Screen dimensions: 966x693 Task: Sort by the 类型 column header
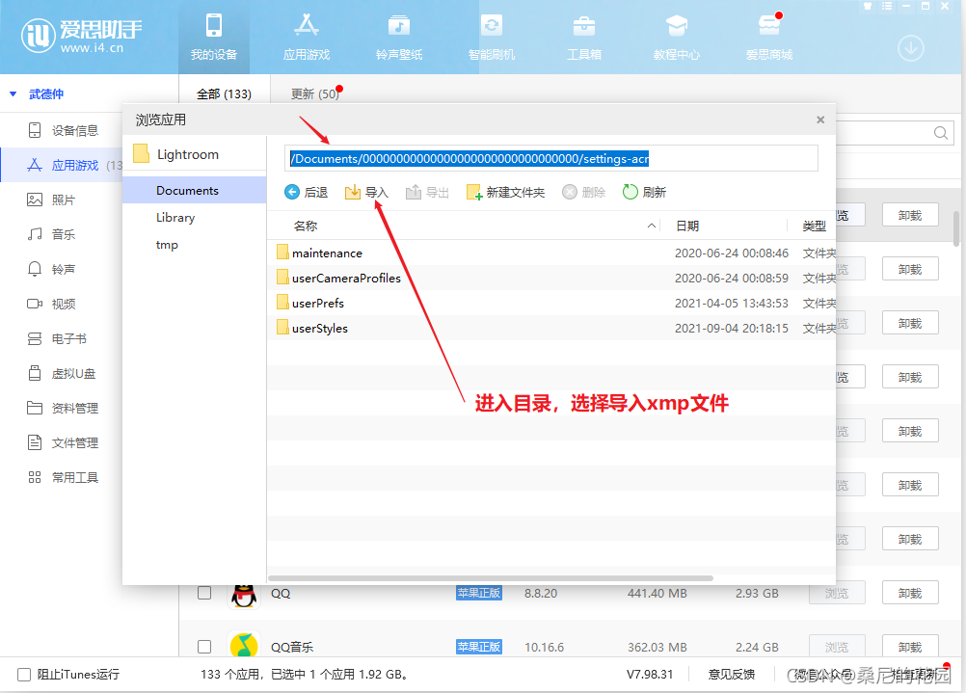click(x=814, y=227)
